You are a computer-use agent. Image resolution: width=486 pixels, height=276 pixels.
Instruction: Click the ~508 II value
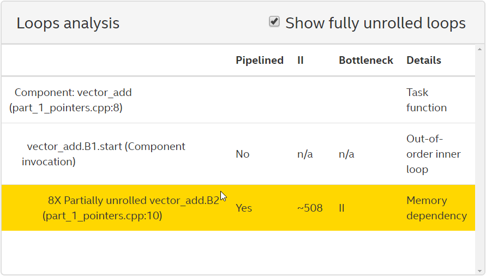tap(310, 208)
